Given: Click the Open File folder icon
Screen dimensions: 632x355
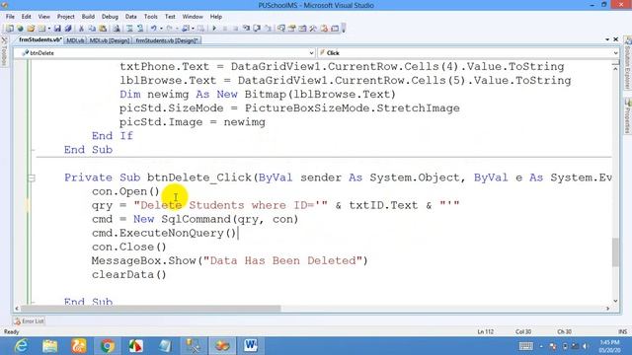Looking at the screenshot, I should click(x=31, y=29).
